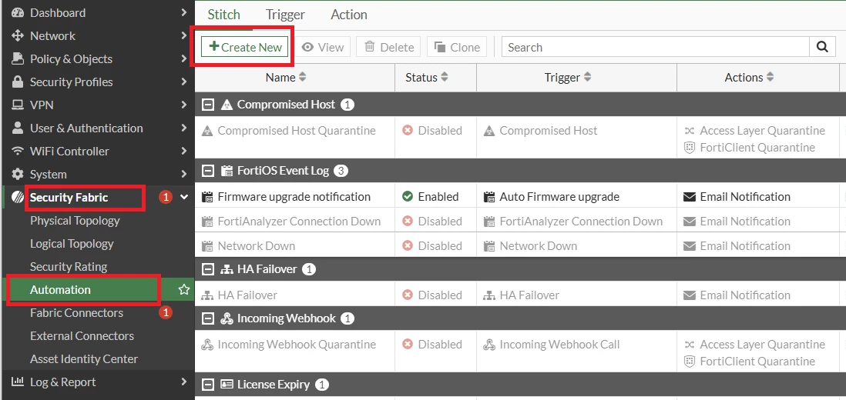Viewport: 846px width, 400px height.
Task: Click the User & Authentication person icon
Action: (18, 128)
